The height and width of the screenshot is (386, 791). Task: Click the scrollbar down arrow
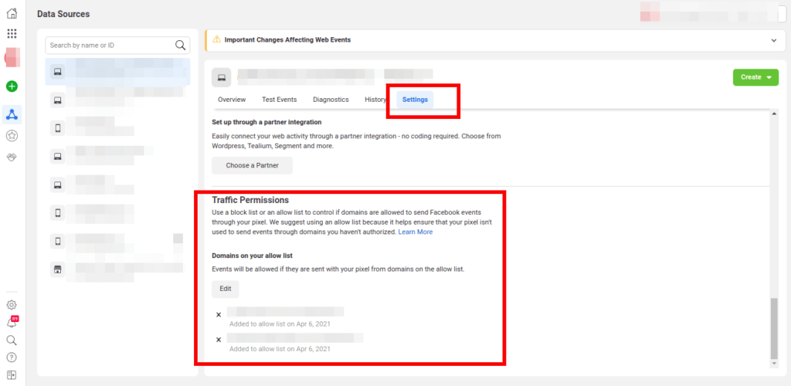coord(774,364)
